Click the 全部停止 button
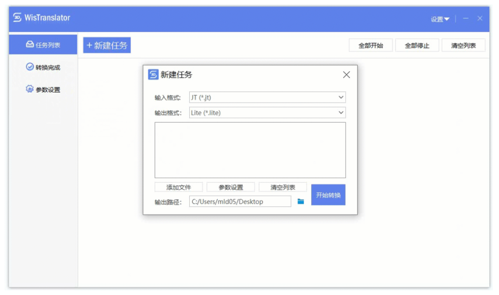 click(x=417, y=45)
